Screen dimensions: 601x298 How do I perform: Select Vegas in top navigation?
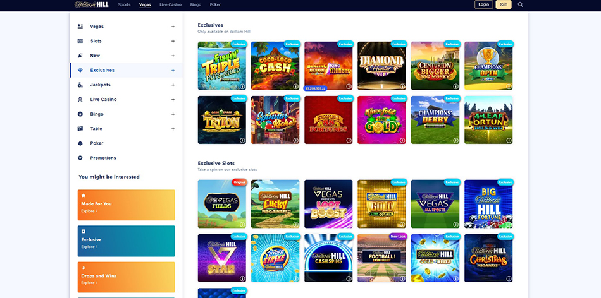(145, 4)
